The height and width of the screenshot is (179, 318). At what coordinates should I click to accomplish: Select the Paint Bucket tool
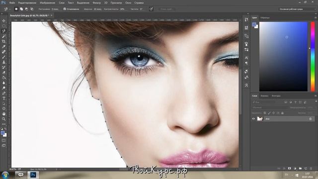click(x=3, y=78)
